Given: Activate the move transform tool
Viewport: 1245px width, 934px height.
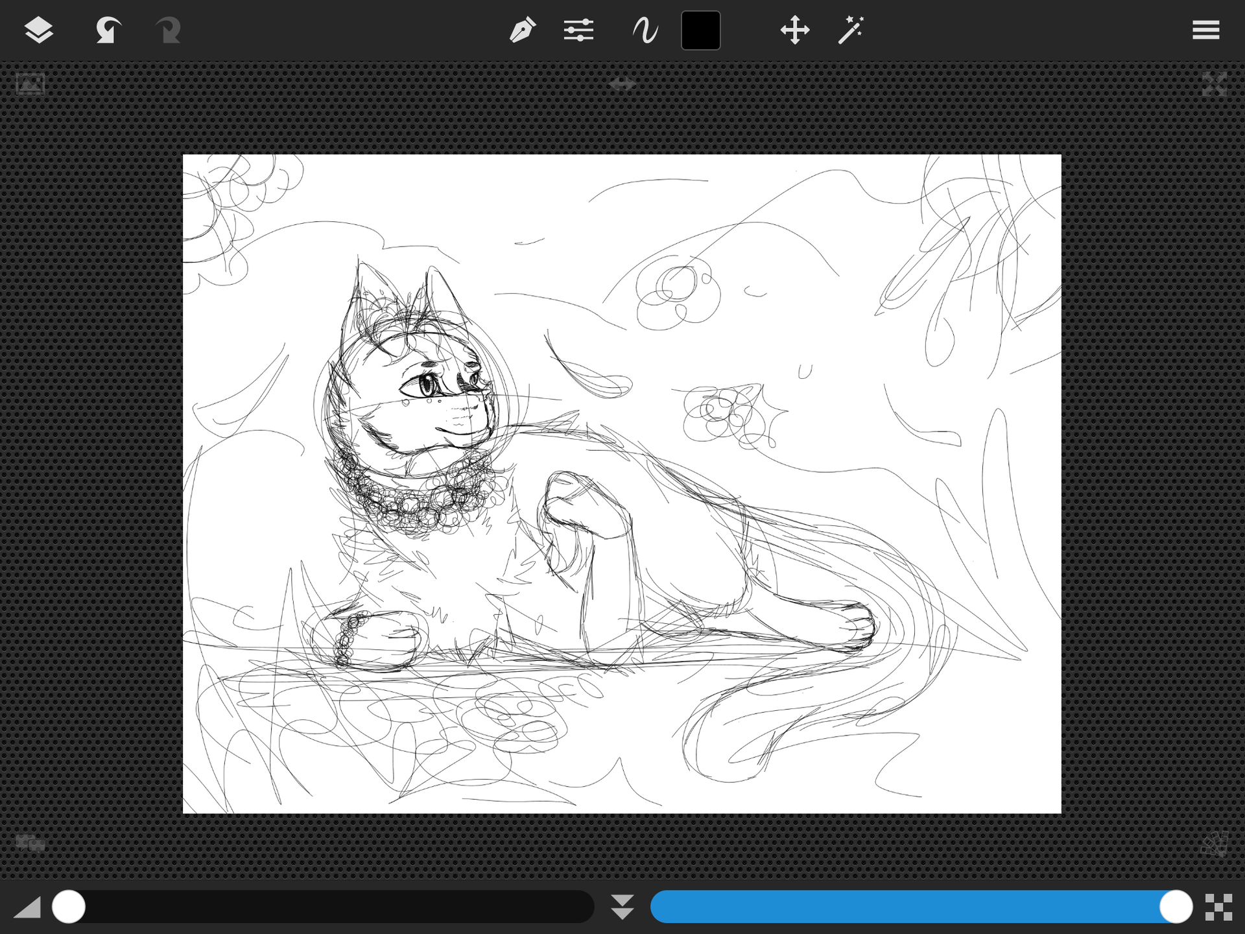Looking at the screenshot, I should (x=795, y=30).
